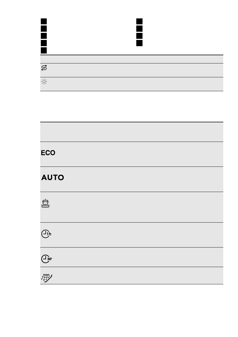Click the second black square in left column

[x=43, y=28]
